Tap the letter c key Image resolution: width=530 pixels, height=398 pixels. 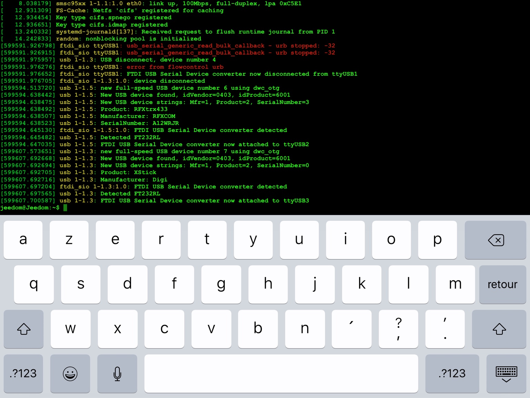164,329
